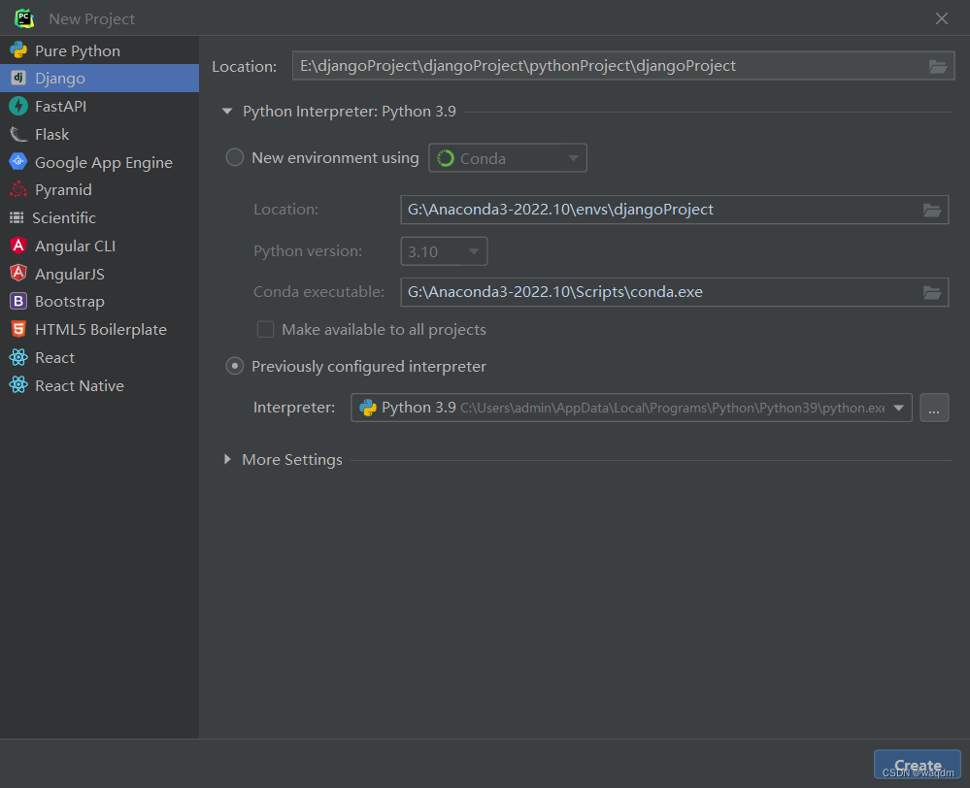This screenshot has height=788, width=970.
Task: Select New environment using radio button
Action: point(234,158)
